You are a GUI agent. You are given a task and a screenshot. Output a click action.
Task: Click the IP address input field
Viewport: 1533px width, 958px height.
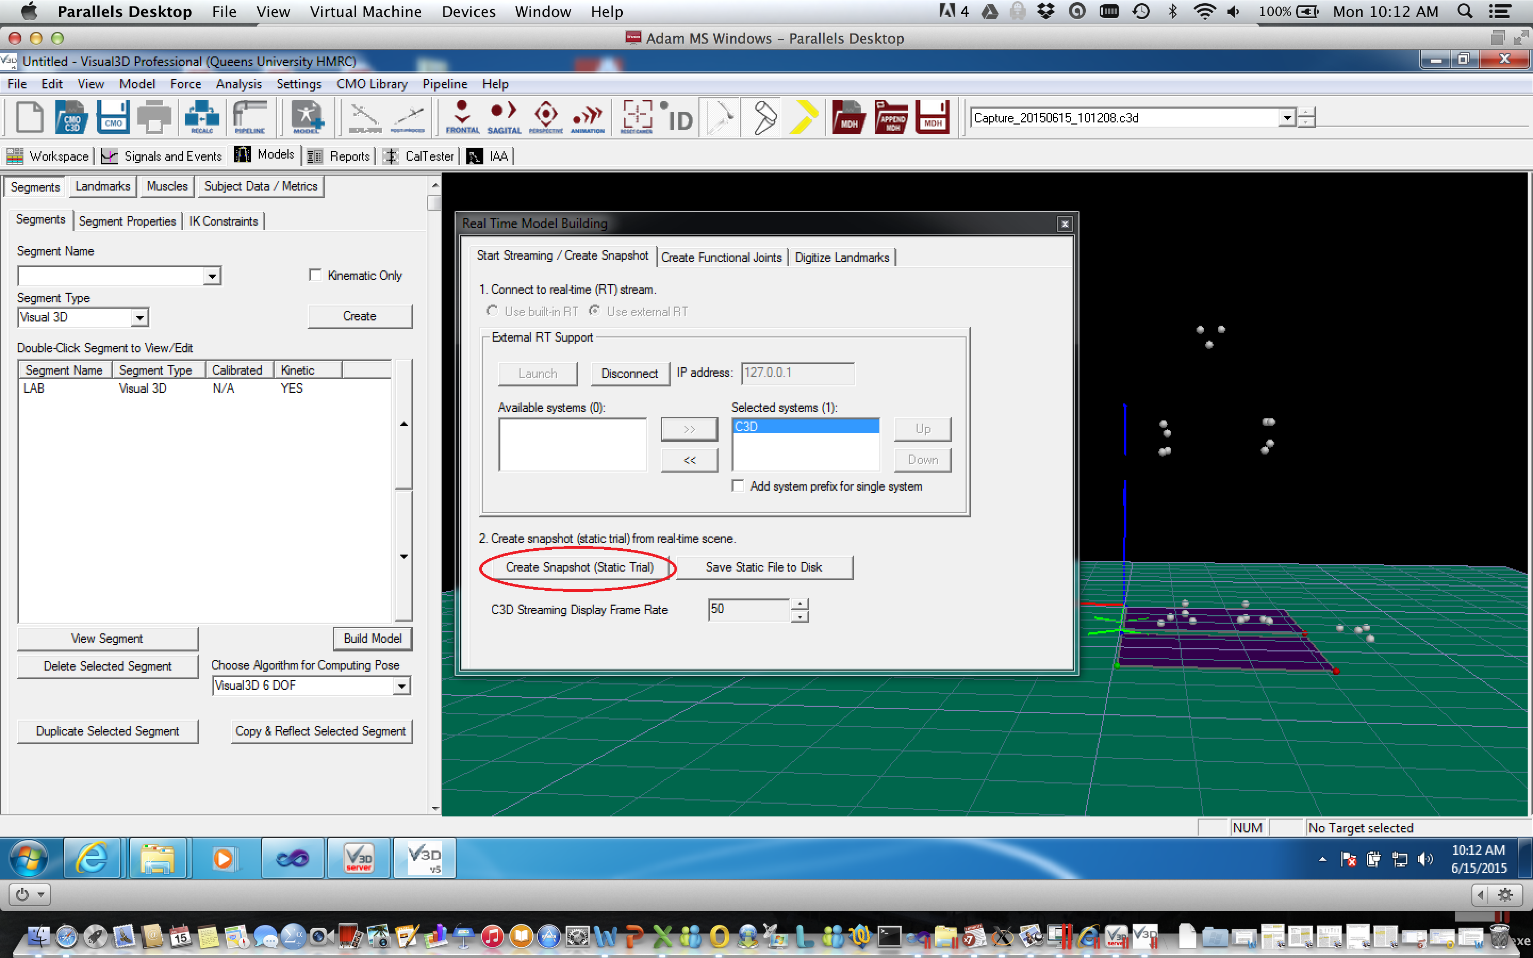(x=797, y=373)
